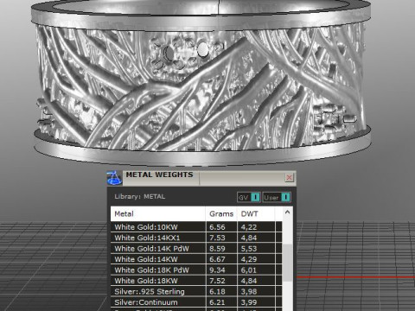Image resolution: width=415 pixels, height=311 pixels.
Task: Select the White Gold:18K PdW row
Action: coord(196,270)
